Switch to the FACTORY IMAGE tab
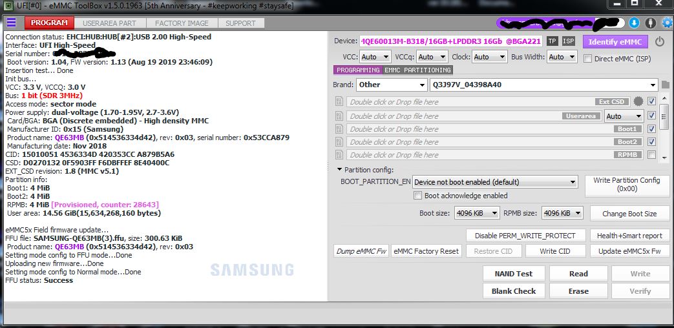 (x=182, y=23)
